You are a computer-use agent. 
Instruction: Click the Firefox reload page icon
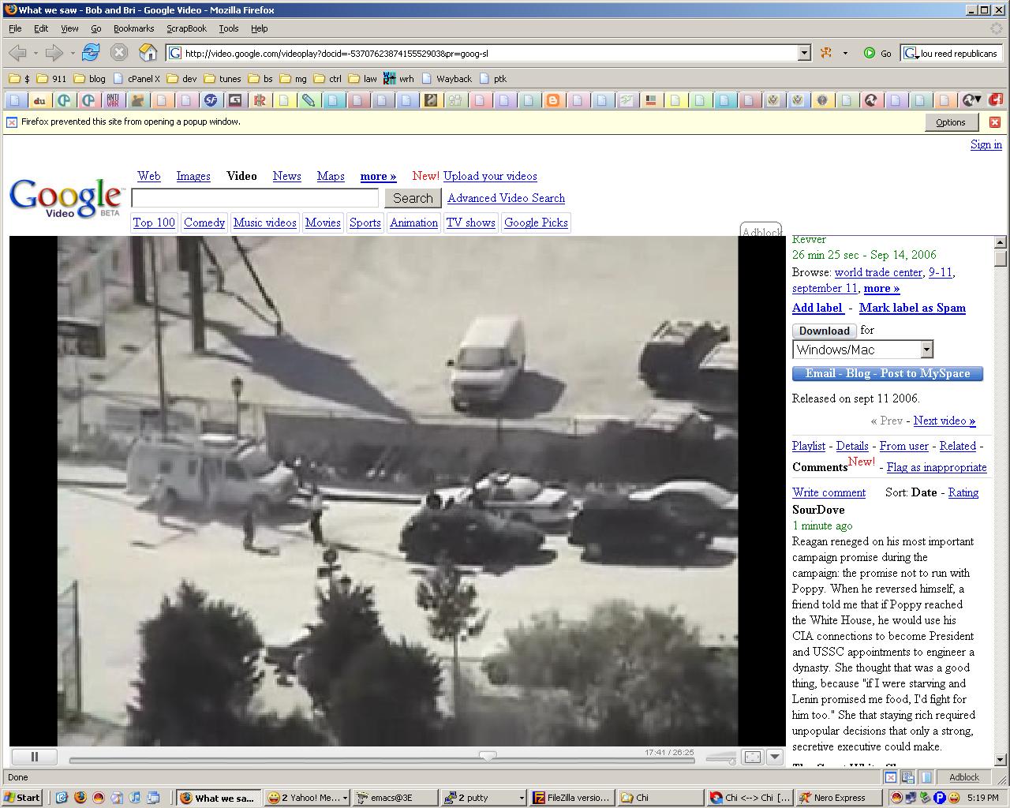pyautogui.click(x=91, y=53)
